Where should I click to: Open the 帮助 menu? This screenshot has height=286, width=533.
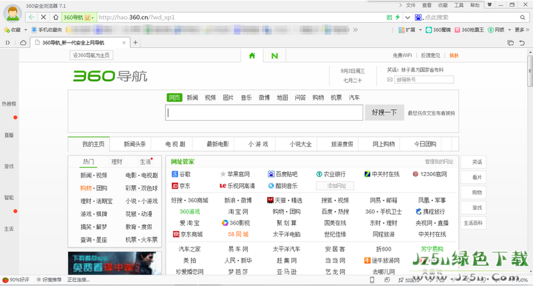pos(474,5)
